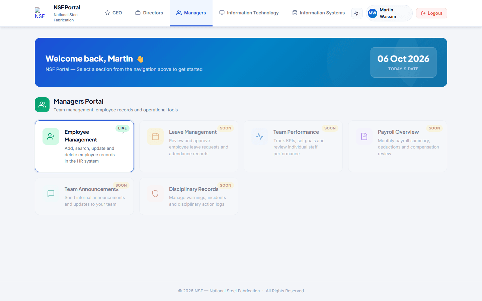Open Martin Wassim profile chip

(x=389, y=13)
